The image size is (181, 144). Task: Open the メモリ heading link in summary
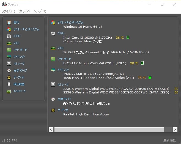(61, 48)
